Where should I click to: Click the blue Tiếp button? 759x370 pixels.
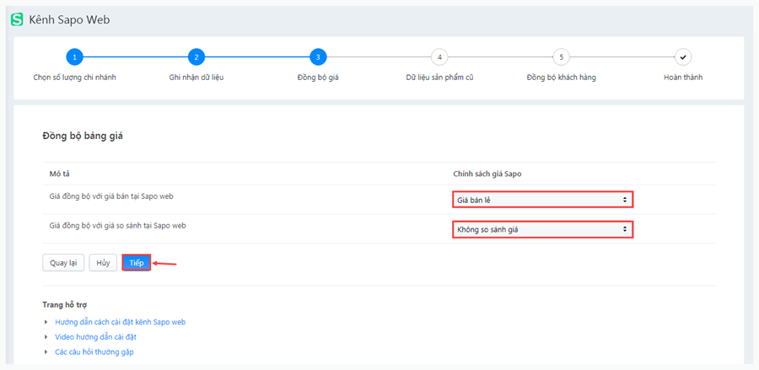point(137,263)
